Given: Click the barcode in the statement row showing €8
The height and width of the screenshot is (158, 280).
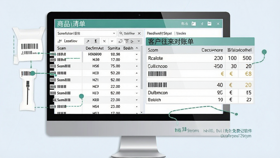Looking at the screenshot, I should point(157,74).
